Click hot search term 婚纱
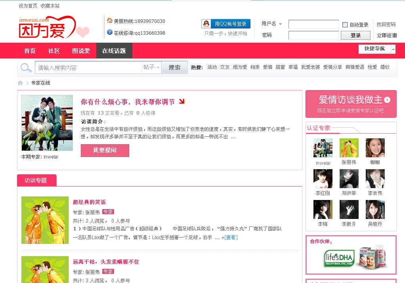 pos(385,67)
